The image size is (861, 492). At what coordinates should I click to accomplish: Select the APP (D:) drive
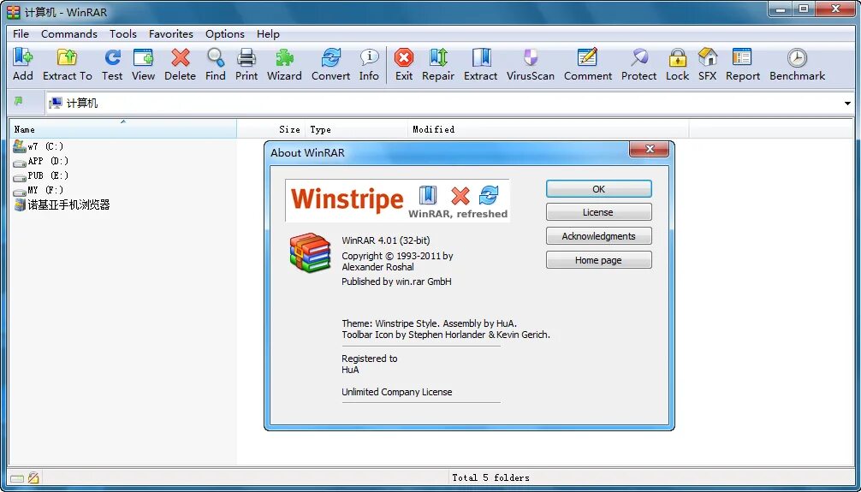click(41, 162)
